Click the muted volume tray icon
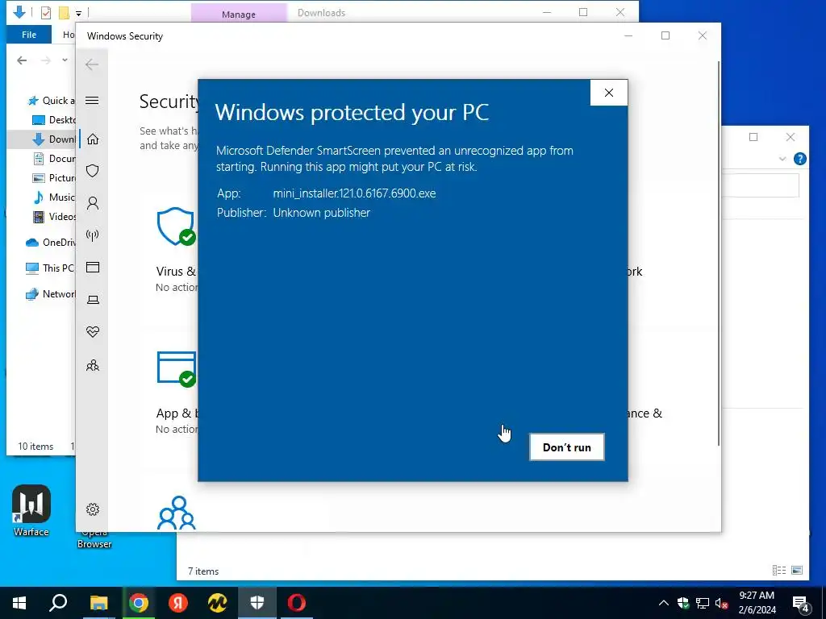Screen dimensions: 826x619 [722, 603]
